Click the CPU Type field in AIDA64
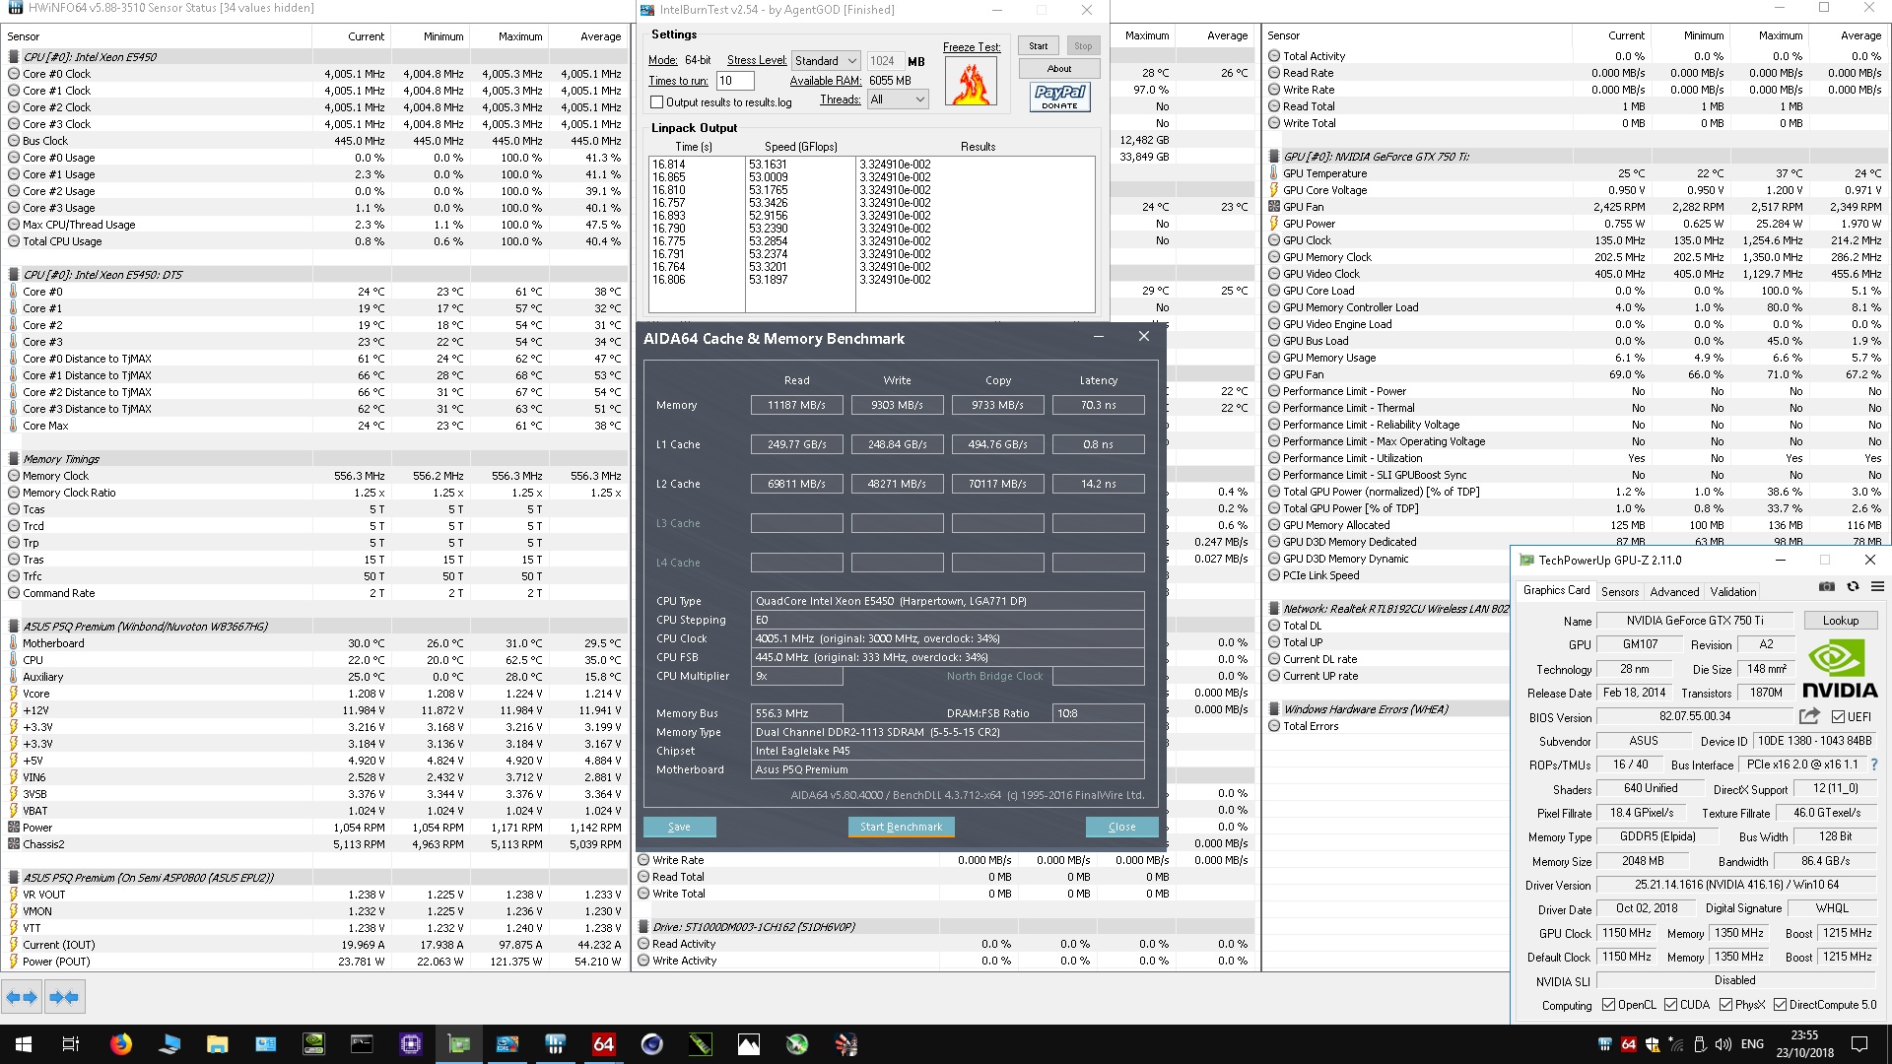This screenshot has height=1064, width=1892. pyautogui.click(x=948, y=601)
